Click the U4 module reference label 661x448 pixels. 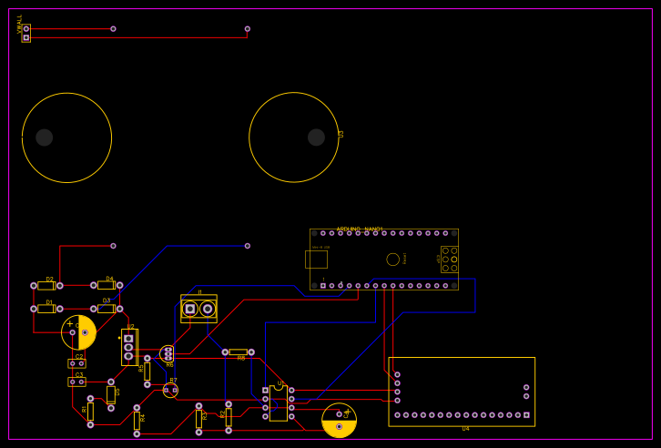click(465, 429)
